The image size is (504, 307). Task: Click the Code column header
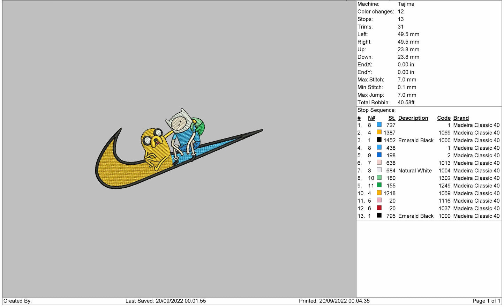point(444,118)
